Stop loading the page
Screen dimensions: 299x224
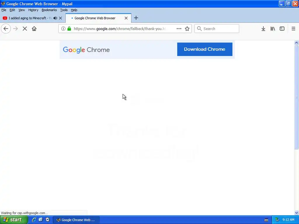[x=25, y=29]
